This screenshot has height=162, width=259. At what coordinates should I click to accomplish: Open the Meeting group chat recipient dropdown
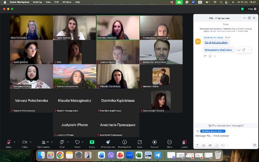point(213,131)
